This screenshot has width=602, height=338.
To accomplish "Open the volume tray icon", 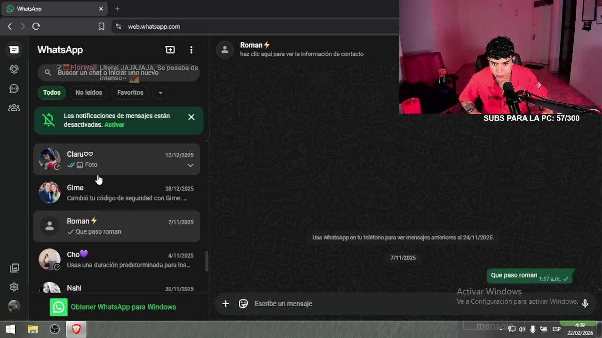I will (522, 330).
